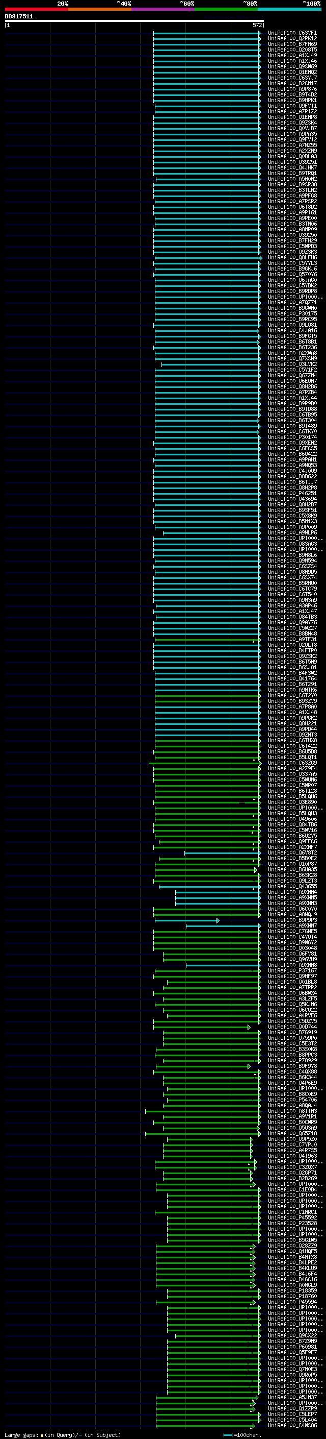
Task: Select hit label UniRef100_P30174
Action: (292, 437)
